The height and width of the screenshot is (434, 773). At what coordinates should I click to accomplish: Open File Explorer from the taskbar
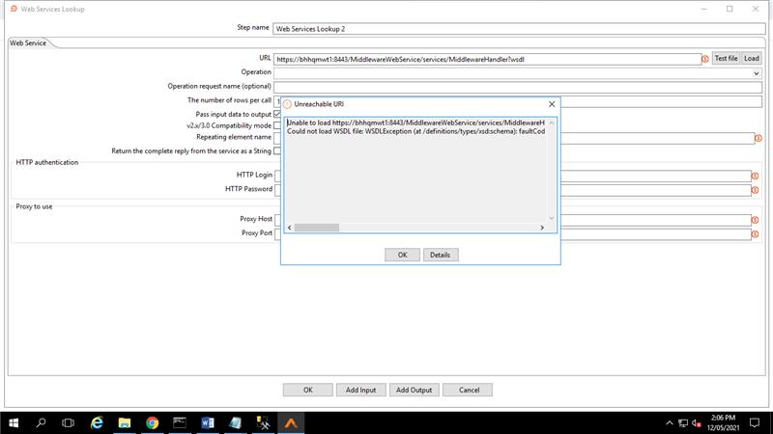[x=125, y=422]
